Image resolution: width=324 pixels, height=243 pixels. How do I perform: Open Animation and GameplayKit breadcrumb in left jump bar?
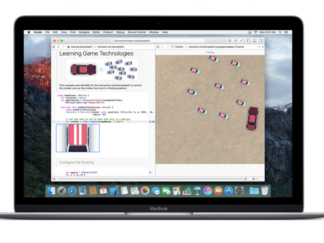point(109,47)
